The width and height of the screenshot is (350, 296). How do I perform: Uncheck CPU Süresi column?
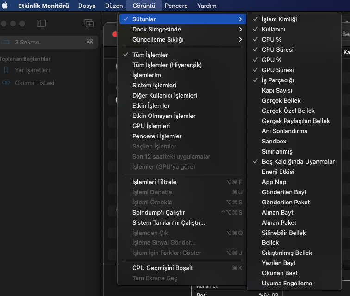(x=294, y=49)
